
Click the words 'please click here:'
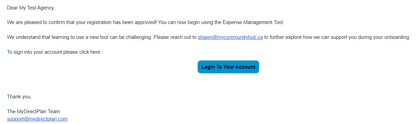tap(83, 52)
